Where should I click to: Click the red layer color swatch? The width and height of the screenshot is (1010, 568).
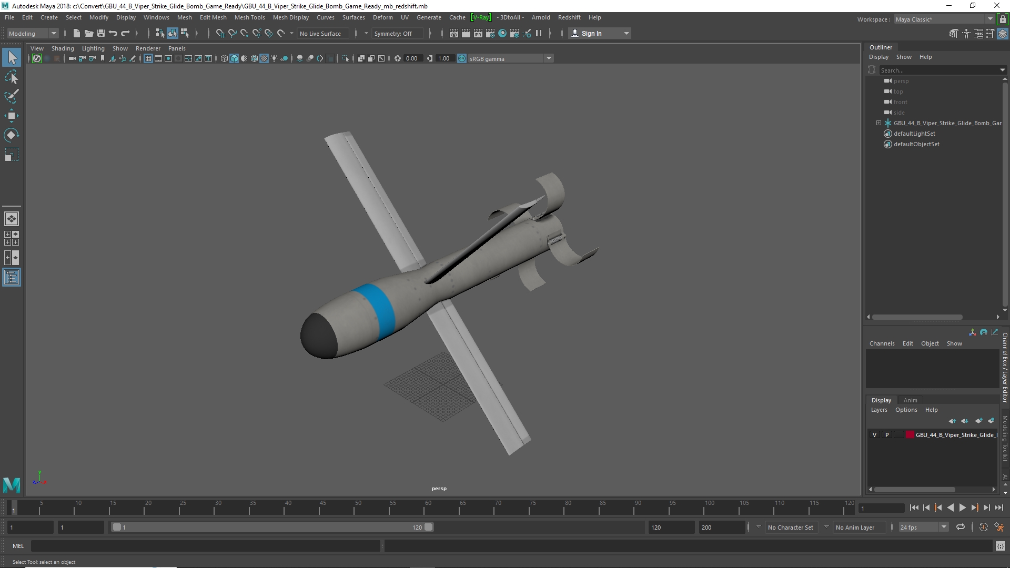tap(910, 435)
